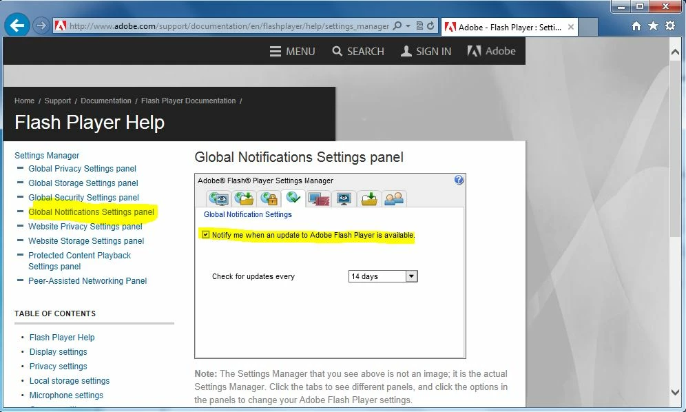Image resolution: width=686 pixels, height=412 pixels.
Task: Open Global Privacy Settings panel link
Action: coord(82,169)
